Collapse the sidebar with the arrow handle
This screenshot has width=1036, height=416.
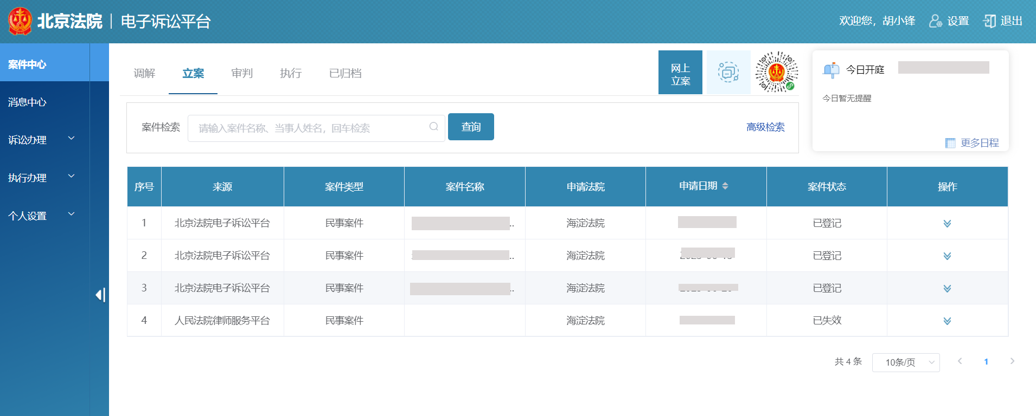coord(100,295)
